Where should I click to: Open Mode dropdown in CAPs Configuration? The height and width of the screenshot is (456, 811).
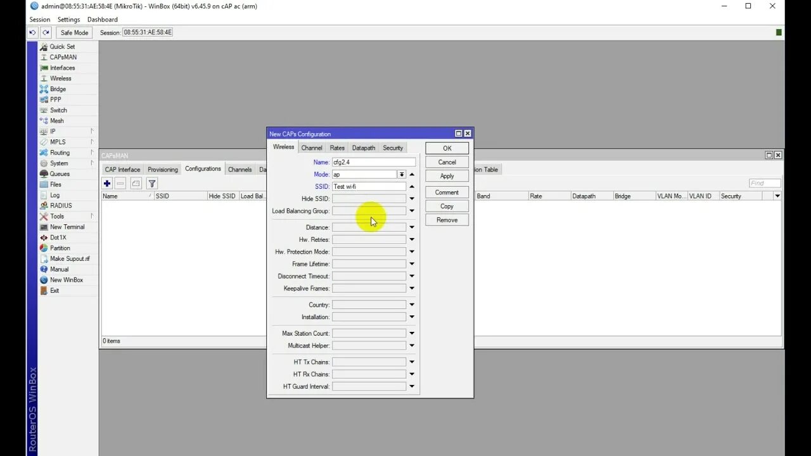click(401, 174)
